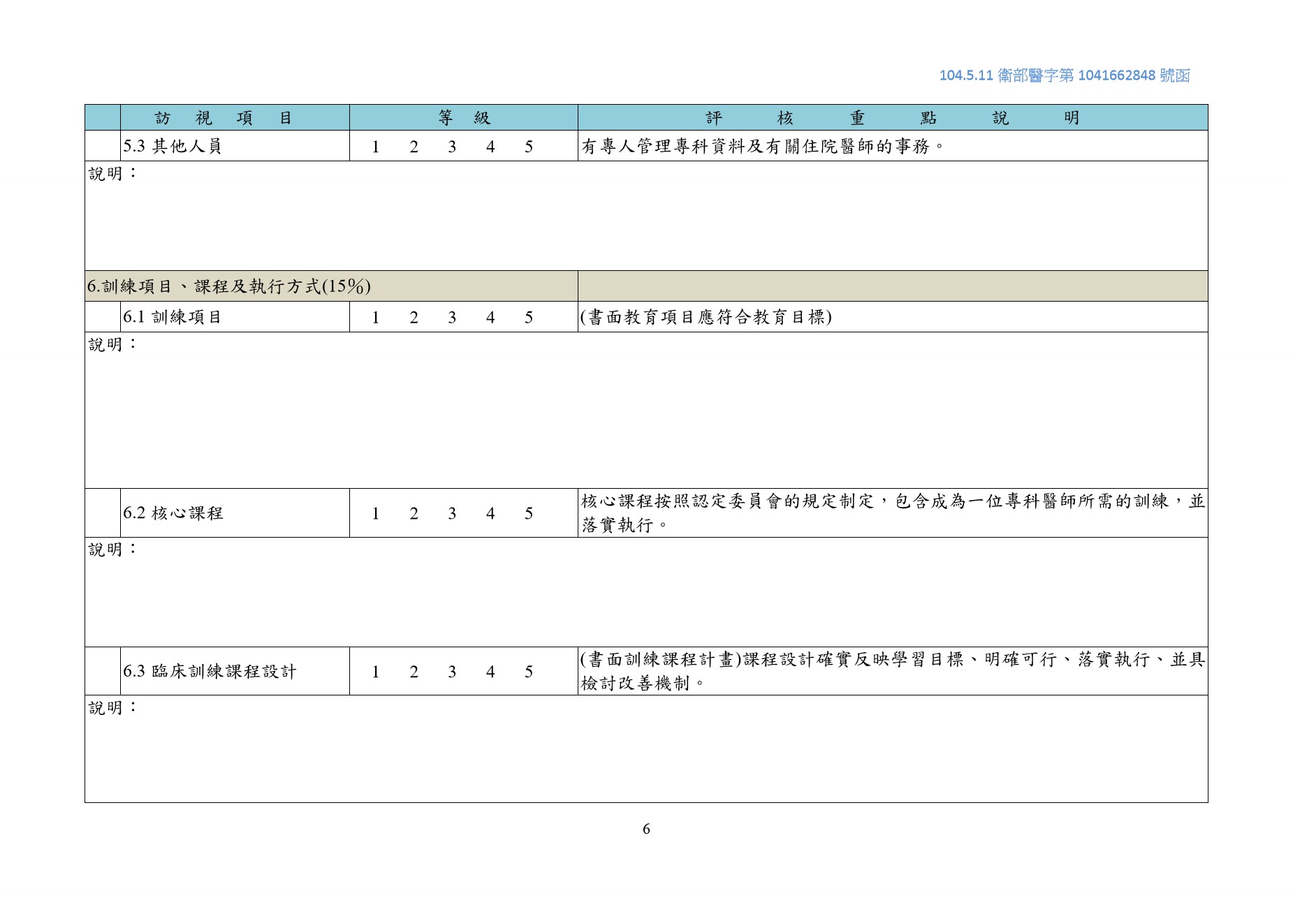Select rating 1 for 6.2 核心課程
The width and height of the screenshot is (1293, 914).
(x=376, y=514)
